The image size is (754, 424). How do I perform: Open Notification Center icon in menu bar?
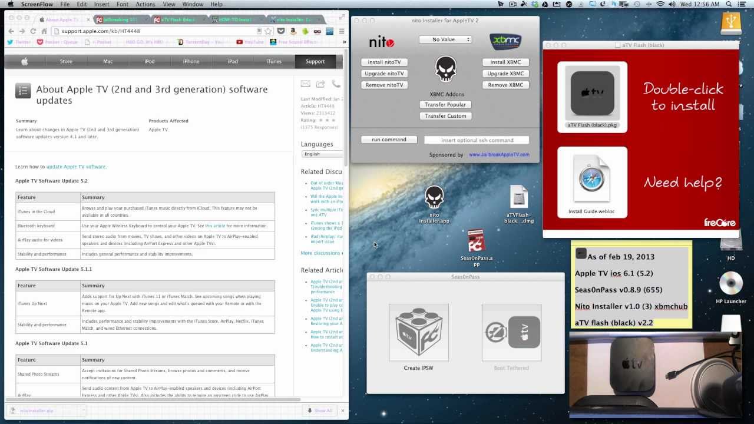(743, 4)
